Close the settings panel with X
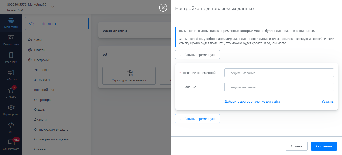The image size is (342, 155). click(x=163, y=8)
